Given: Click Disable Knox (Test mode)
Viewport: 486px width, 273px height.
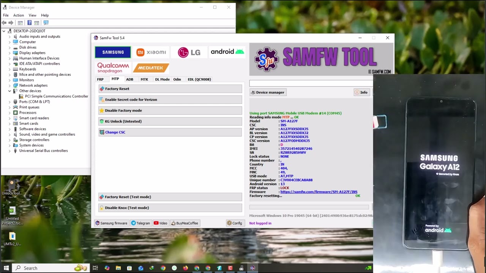Looking at the screenshot, I should [x=170, y=208].
